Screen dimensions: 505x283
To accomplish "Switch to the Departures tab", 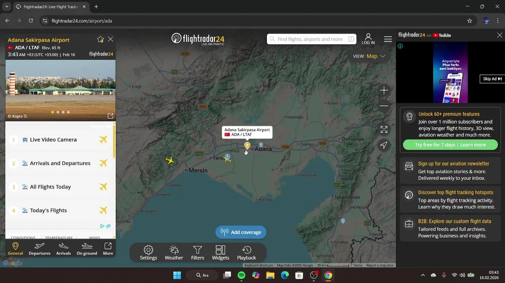I will (x=39, y=249).
